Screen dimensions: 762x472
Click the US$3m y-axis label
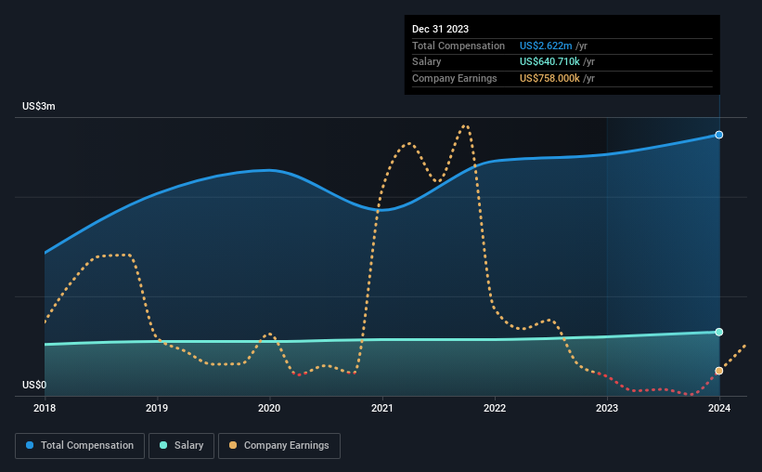coord(38,106)
